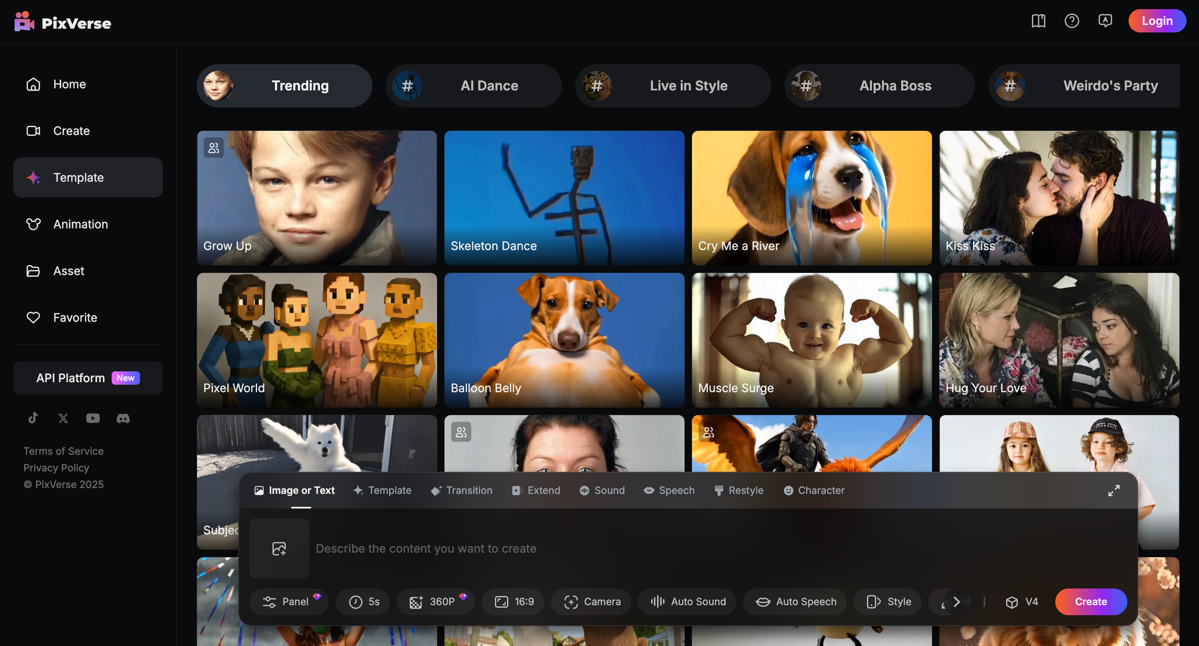Open the Balloon Belly template

click(x=564, y=340)
